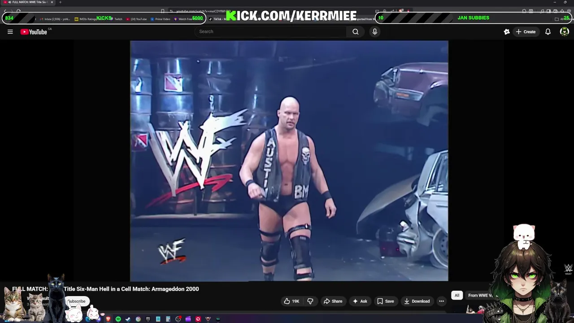Open the Inbox bookmark

55,19
